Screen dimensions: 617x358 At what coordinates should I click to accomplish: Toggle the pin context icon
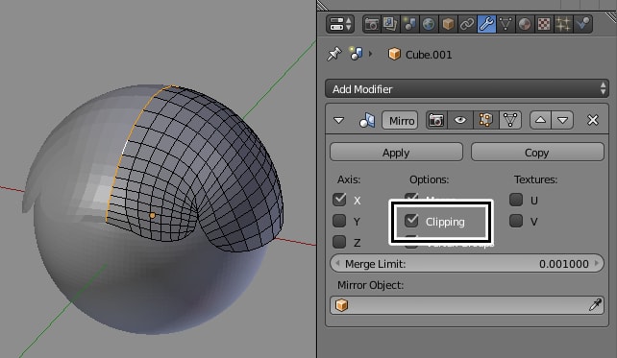click(x=334, y=54)
